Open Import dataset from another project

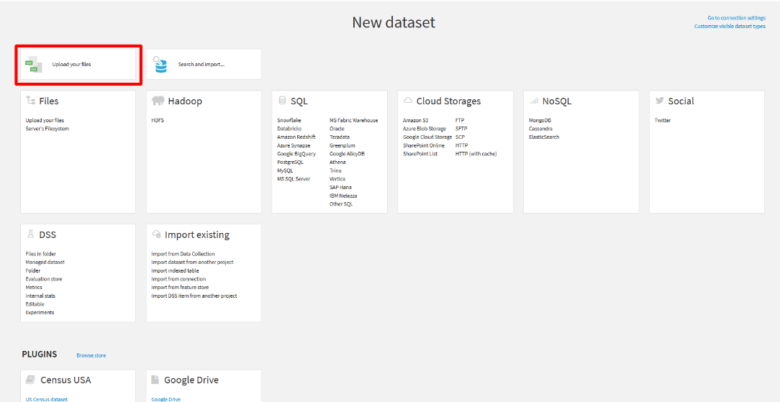click(193, 262)
